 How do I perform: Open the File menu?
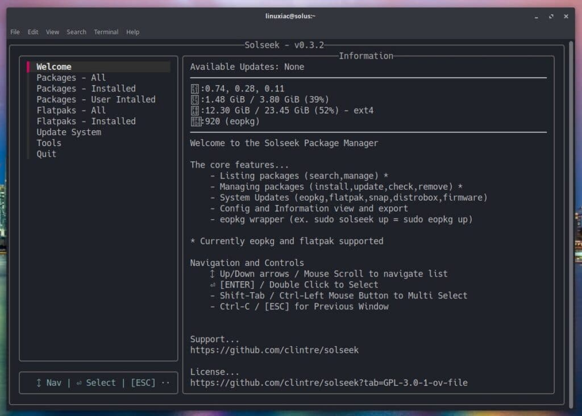[x=14, y=32]
